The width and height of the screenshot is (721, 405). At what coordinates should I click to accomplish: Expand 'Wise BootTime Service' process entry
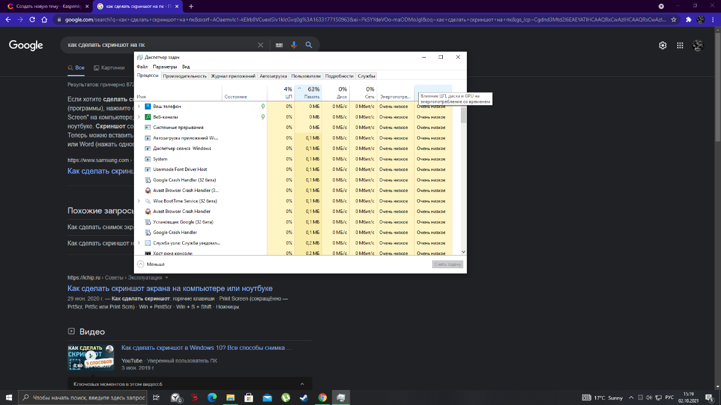[x=139, y=201]
